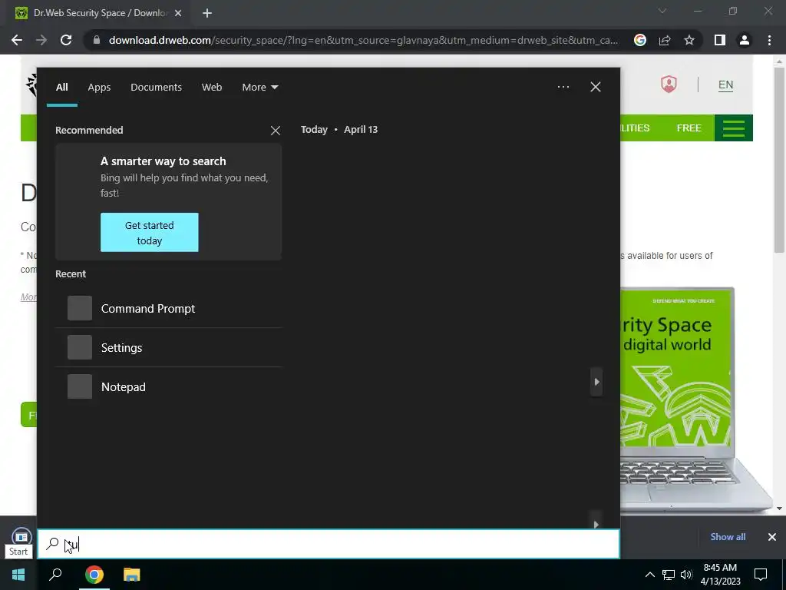Go back to the previous page in Chrome

[x=17, y=40]
